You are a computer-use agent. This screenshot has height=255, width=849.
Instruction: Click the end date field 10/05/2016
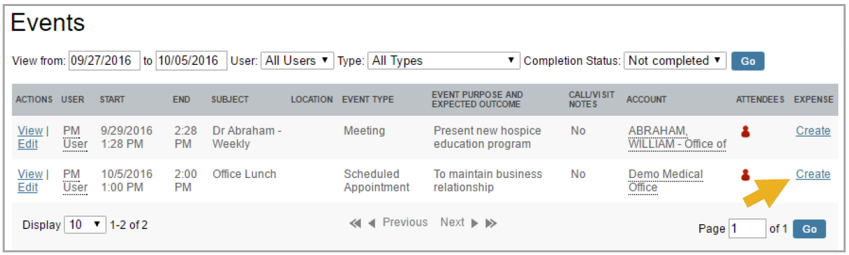pos(191,60)
